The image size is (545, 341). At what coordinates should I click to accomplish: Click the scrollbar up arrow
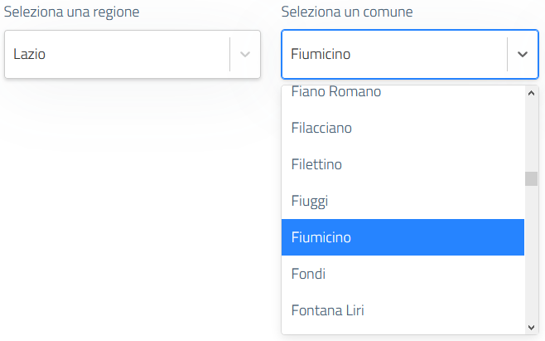tap(532, 93)
